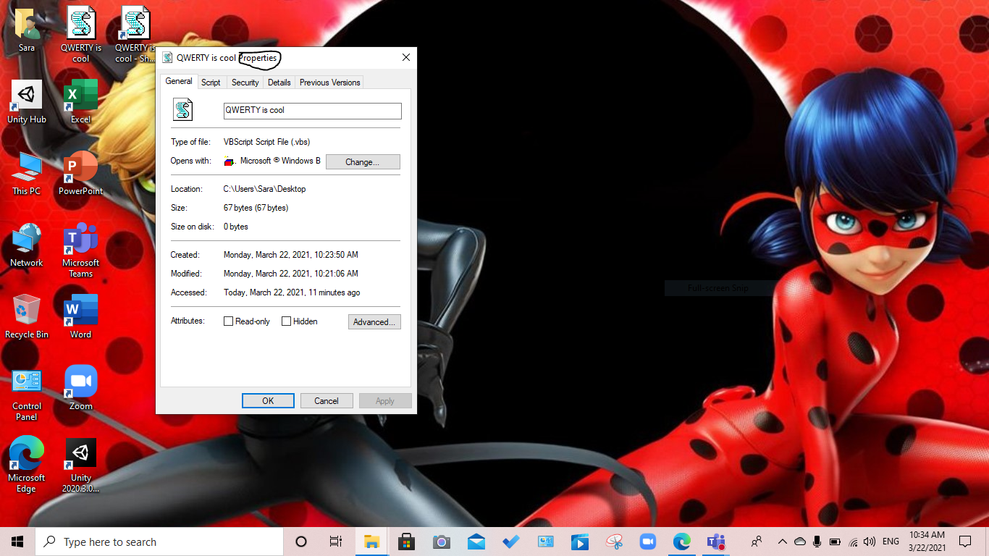
Task: Click the Size on disk 0 bytes value
Action: click(x=235, y=227)
